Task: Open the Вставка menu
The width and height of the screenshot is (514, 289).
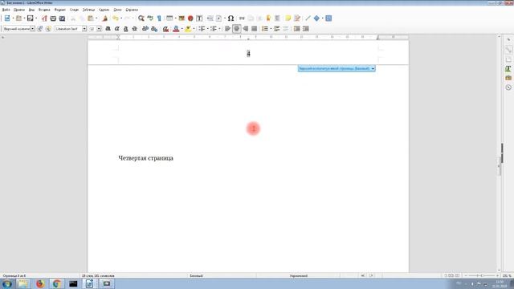Action: pos(44,10)
